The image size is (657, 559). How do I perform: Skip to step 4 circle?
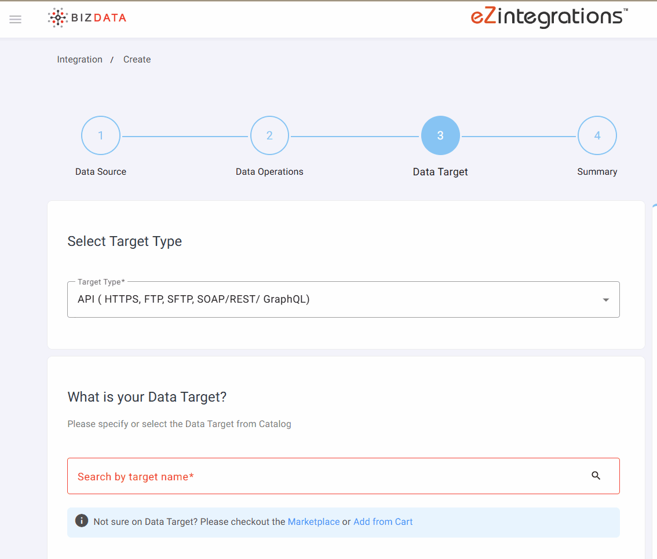597,135
